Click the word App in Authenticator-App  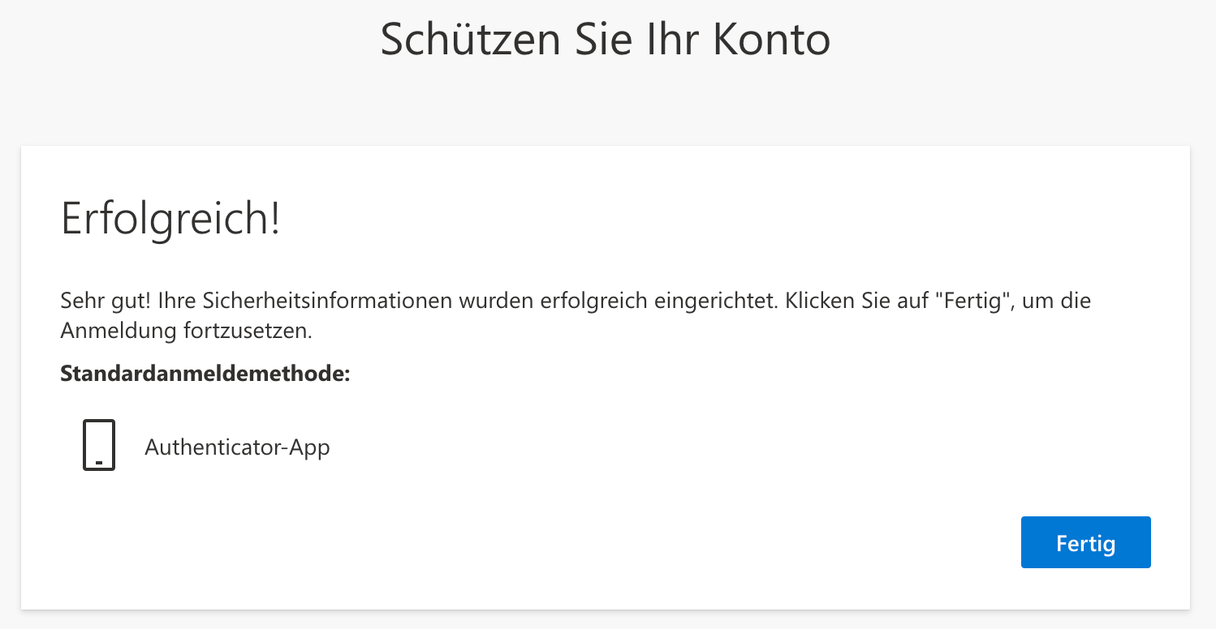tap(309, 447)
